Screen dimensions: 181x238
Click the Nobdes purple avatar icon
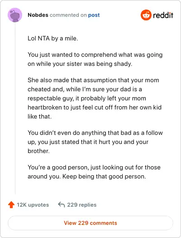(15, 15)
